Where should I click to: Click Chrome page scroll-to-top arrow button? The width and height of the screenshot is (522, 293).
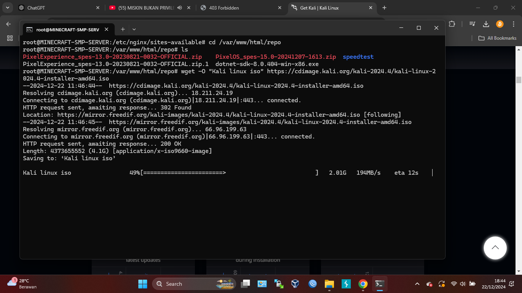pyautogui.click(x=495, y=248)
